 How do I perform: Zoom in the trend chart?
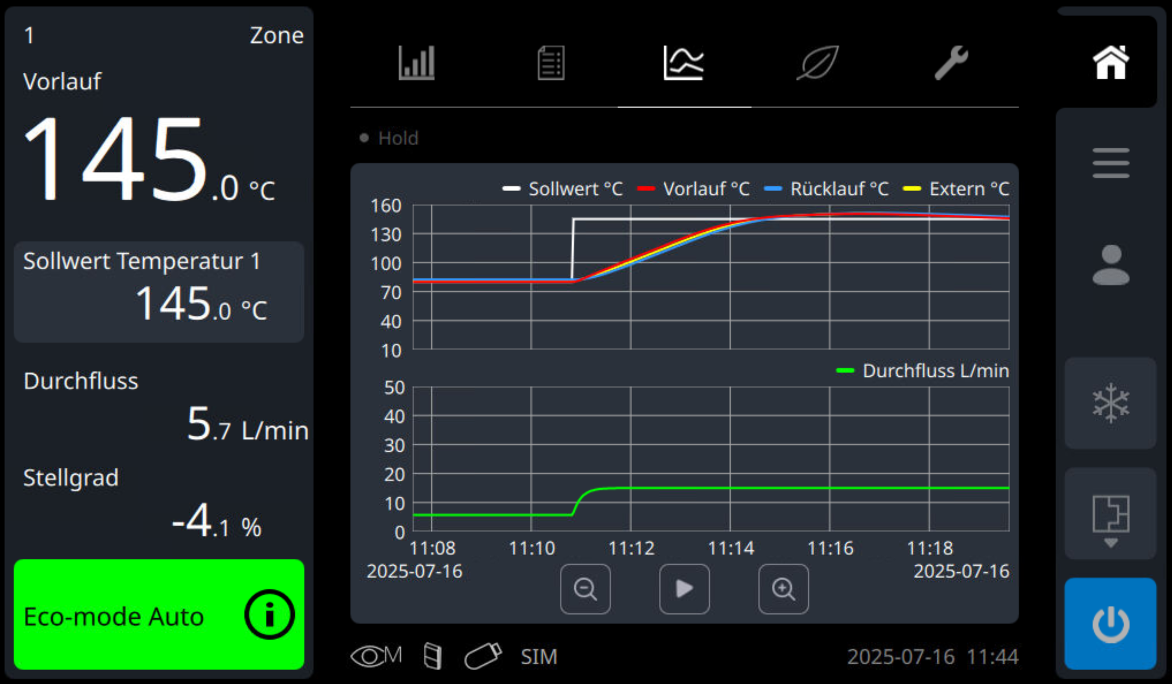point(783,589)
